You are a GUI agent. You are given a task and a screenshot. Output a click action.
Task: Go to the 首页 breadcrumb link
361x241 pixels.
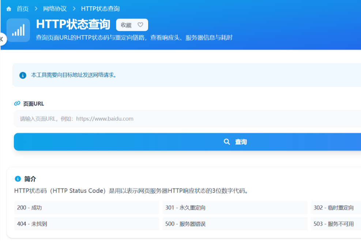click(23, 9)
